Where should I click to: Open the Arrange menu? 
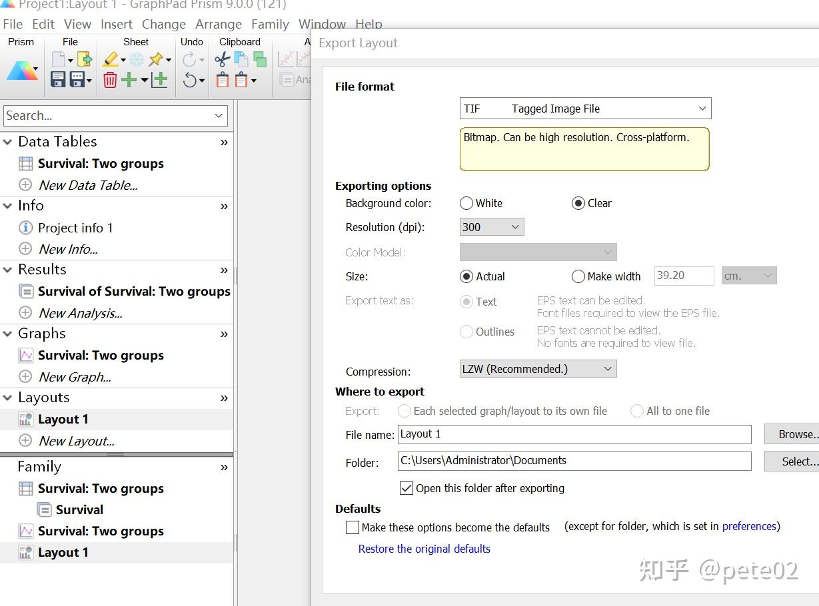click(218, 24)
